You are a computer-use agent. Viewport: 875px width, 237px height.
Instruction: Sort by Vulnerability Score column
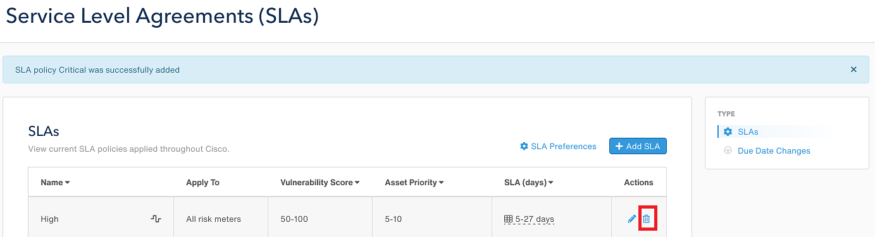tap(320, 183)
